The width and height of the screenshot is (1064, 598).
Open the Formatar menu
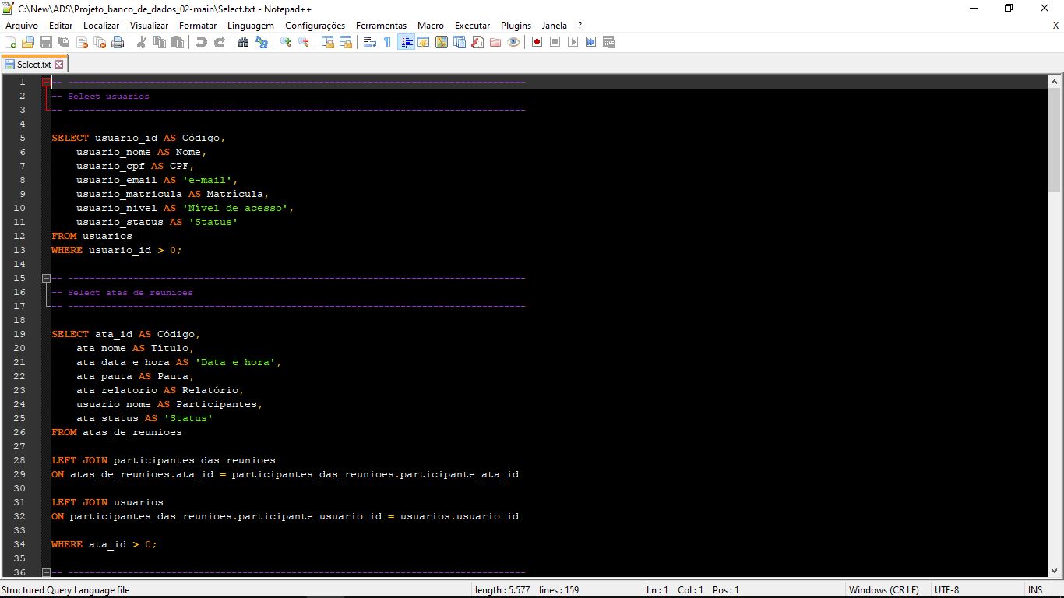[198, 26]
